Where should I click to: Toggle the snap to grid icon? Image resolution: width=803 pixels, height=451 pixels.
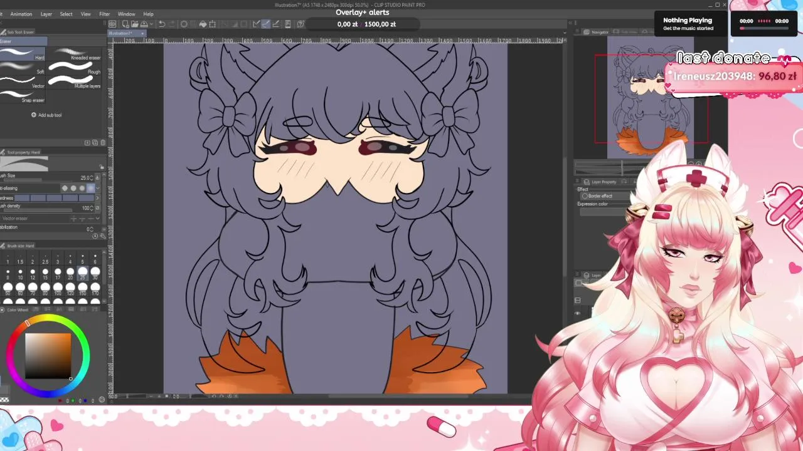click(x=276, y=24)
